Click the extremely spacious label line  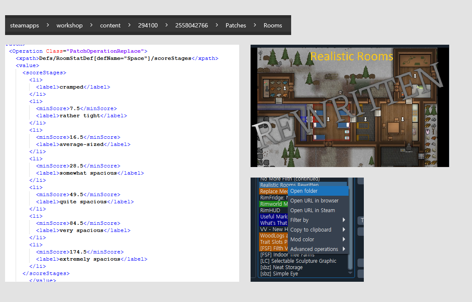coord(92,259)
